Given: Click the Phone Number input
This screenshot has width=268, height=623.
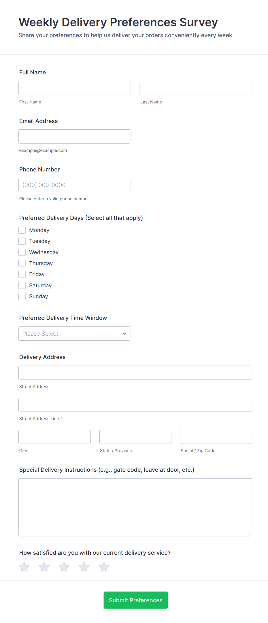Looking at the screenshot, I should [74, 185].
